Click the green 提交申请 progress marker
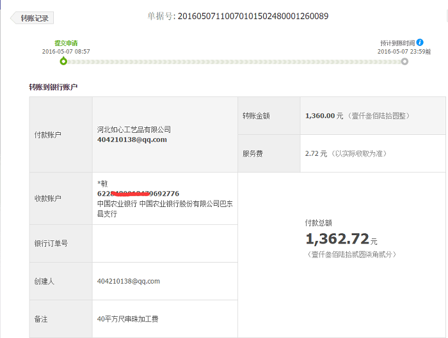 click(63, 61)
